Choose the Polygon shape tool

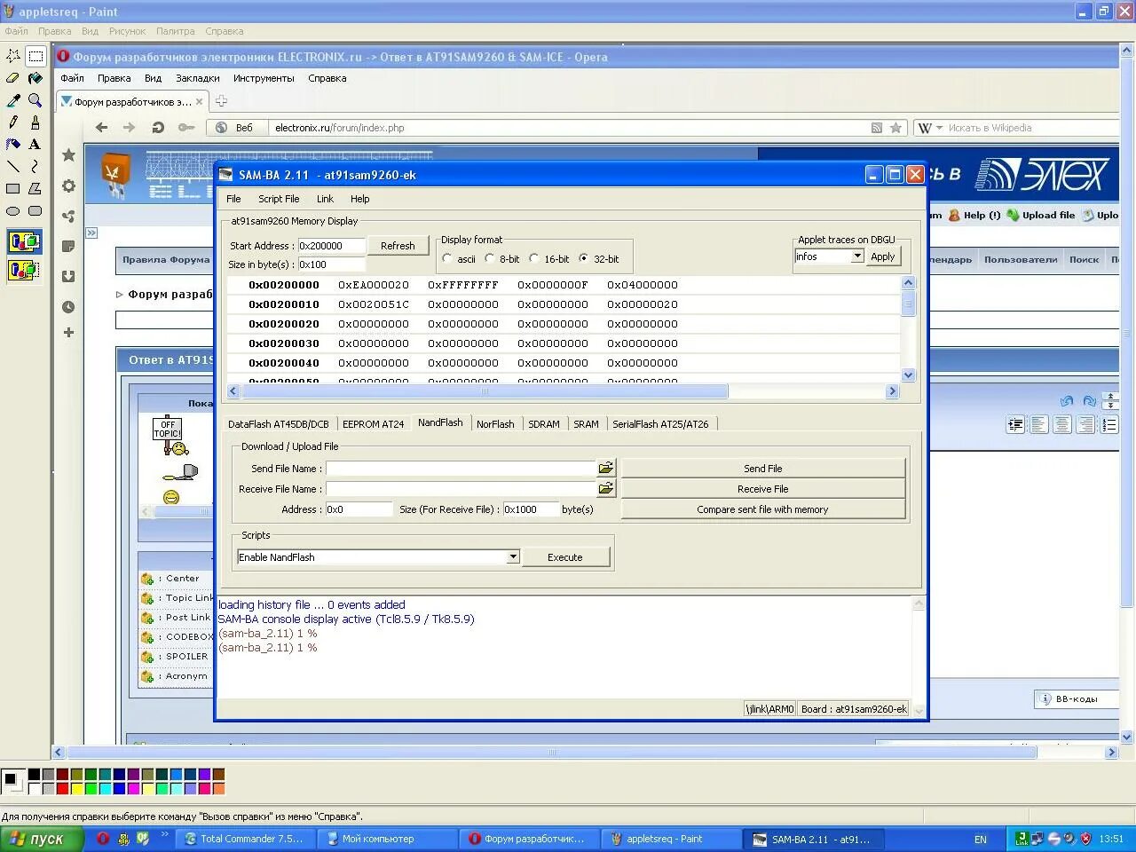[x=35, y=188]
